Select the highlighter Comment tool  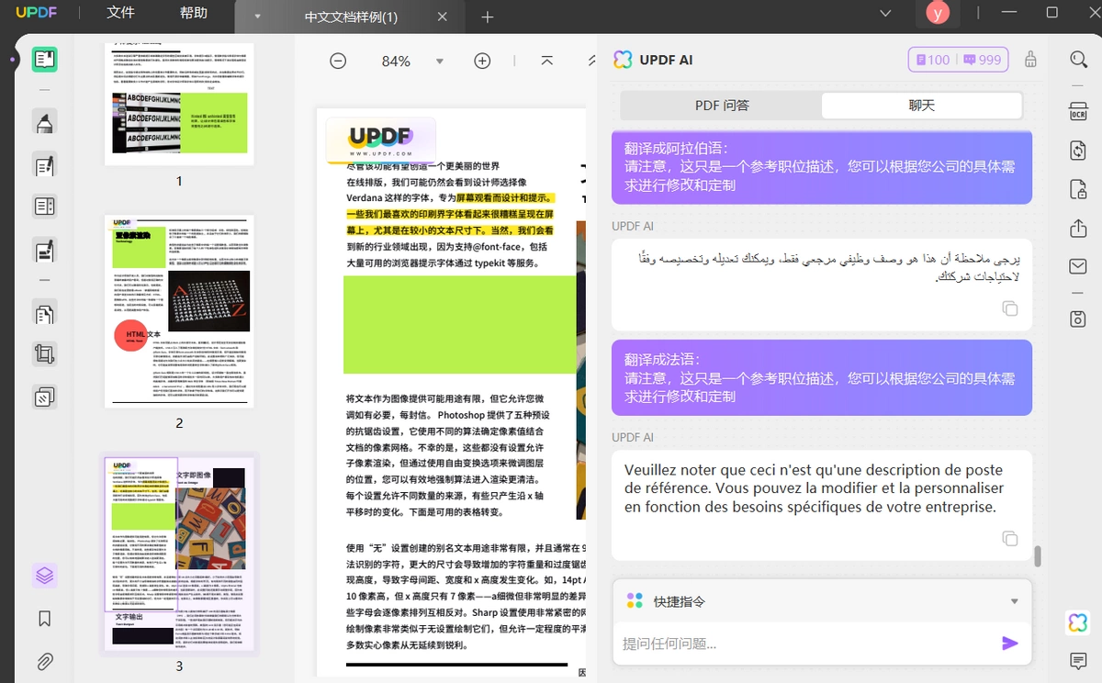44,122
